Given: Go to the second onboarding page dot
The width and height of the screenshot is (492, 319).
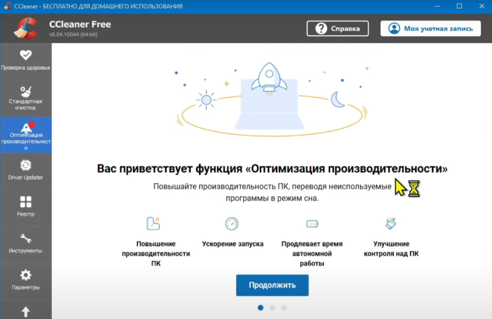Looking at the screenshot, I should coord(272,308).
